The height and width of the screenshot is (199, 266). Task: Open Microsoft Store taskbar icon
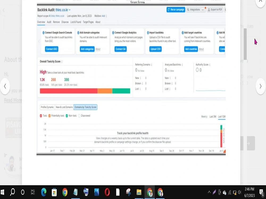[x=54, y=192]
